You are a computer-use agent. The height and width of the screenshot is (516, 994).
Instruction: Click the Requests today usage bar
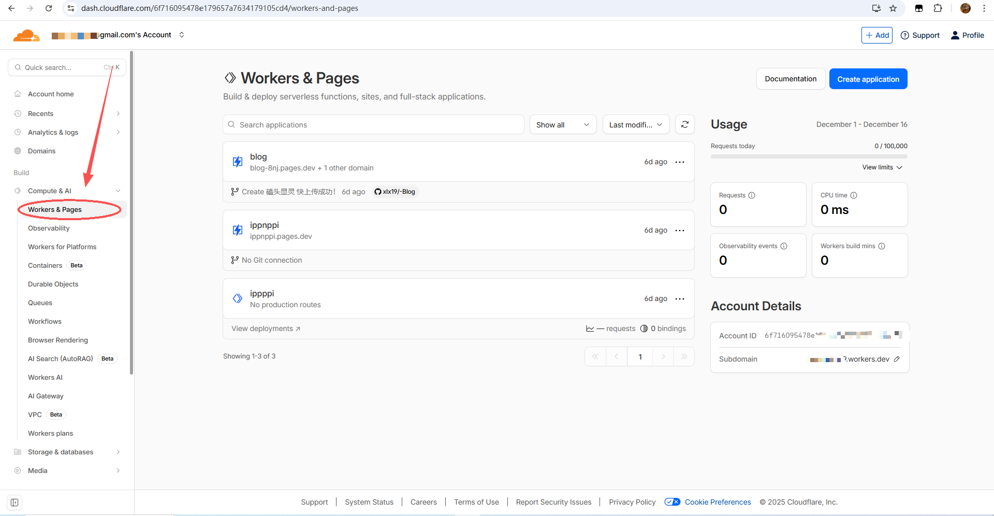[x=809, y=156]
